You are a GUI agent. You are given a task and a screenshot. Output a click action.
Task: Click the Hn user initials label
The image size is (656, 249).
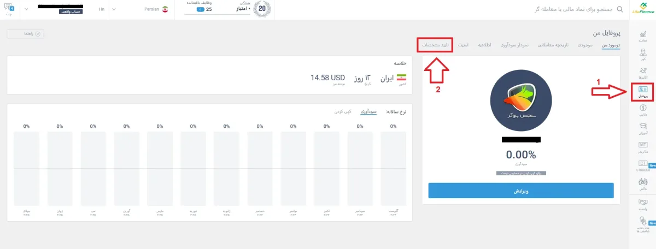(x=102, y=9)
